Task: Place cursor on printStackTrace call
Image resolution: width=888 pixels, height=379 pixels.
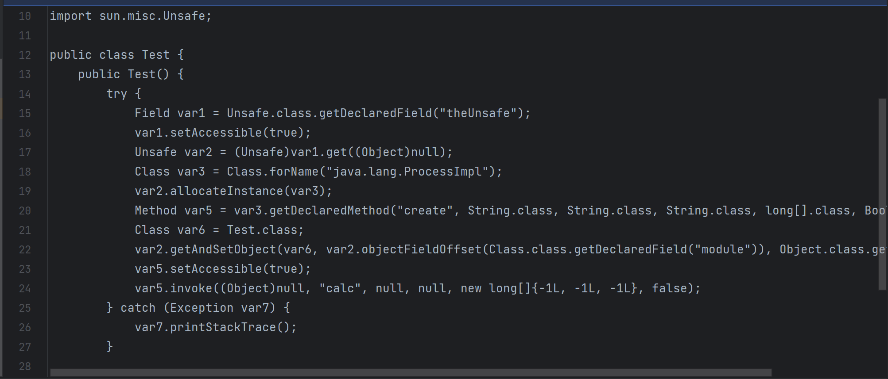Action: pyautogui.click(x=223, y=328)
